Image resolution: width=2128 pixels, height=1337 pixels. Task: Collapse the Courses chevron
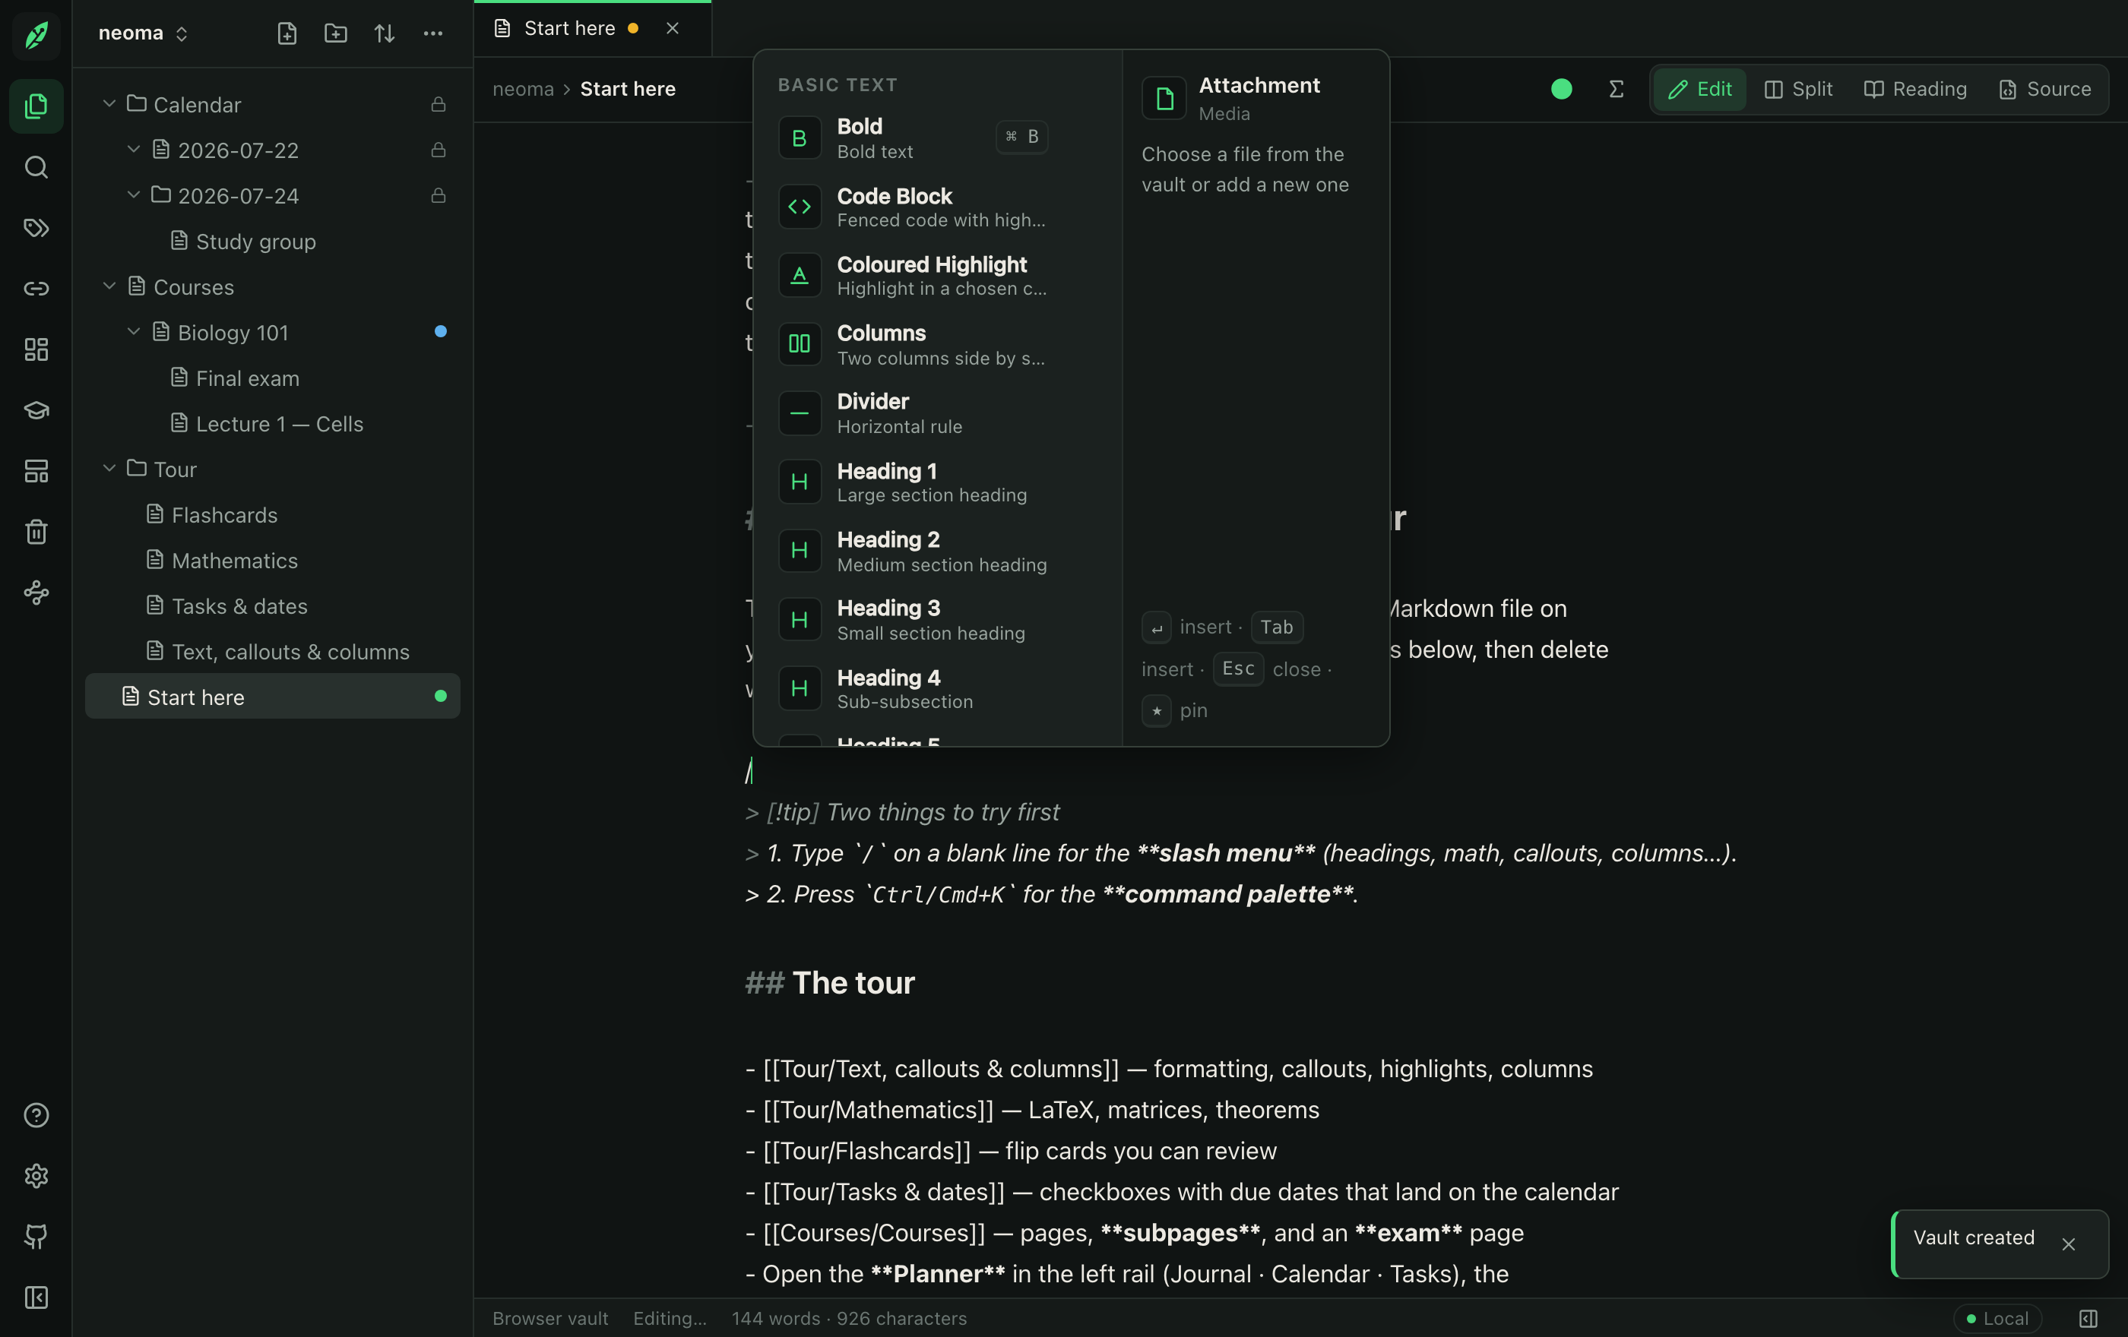click(x=109, y=286)
